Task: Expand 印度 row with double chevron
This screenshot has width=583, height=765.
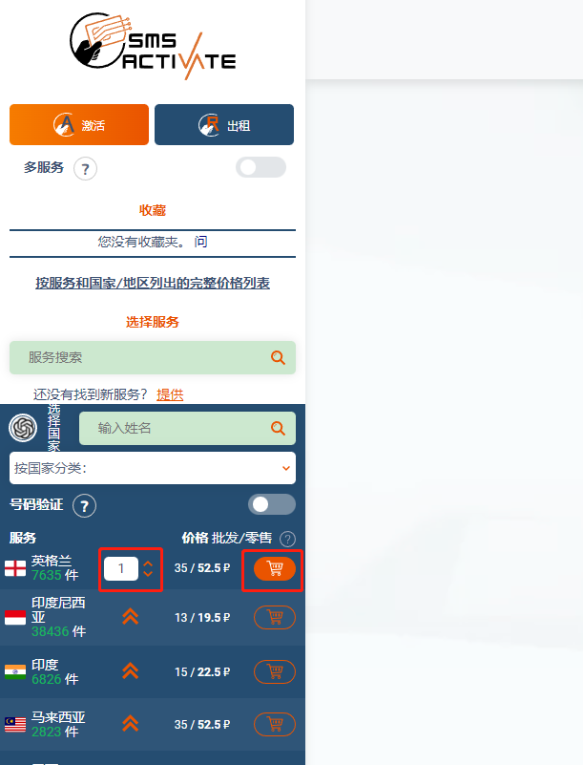Action: pos(130,671)
